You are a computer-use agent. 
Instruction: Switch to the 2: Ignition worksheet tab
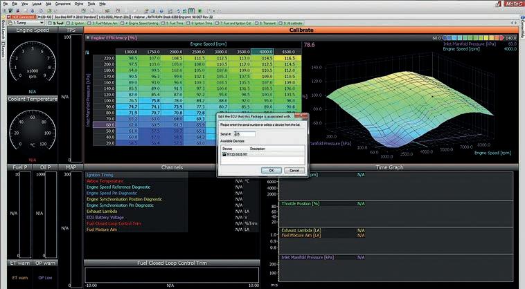(75, 23)
